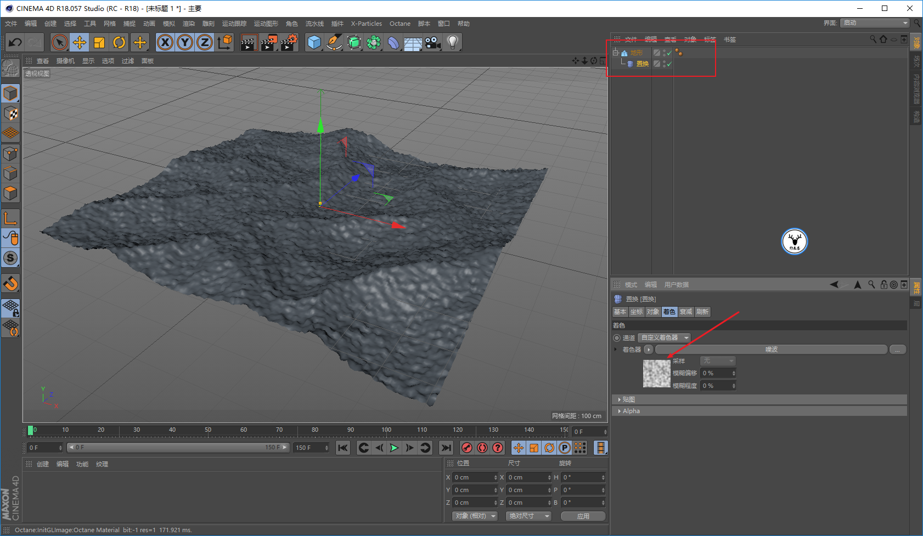Toggle 置换 visibility dots
This screenshot has height=536, width=923.
(x=664, y=64)
